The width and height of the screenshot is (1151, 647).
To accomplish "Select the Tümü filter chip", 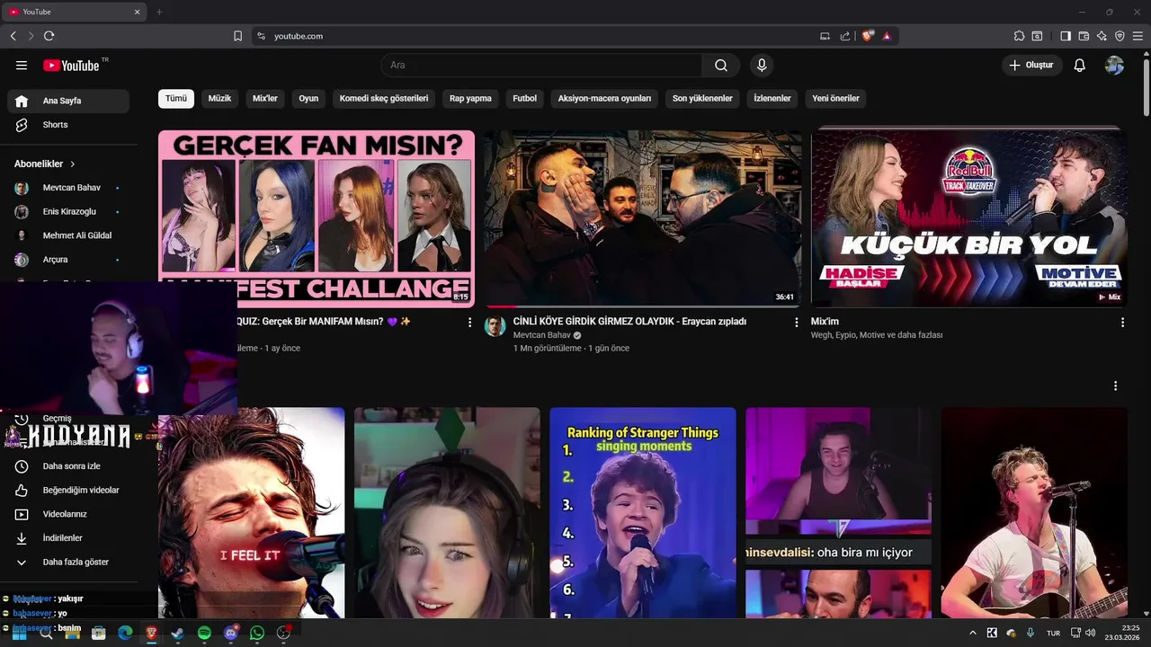I will 176,98.
